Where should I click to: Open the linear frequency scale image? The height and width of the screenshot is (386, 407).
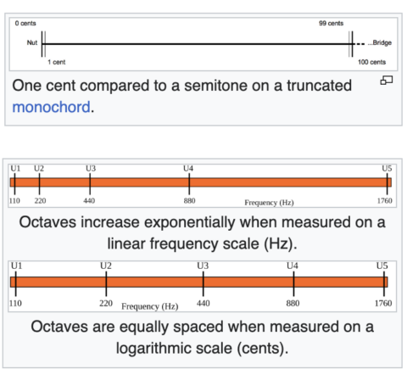pyautogui.click(x=202, y=186)
